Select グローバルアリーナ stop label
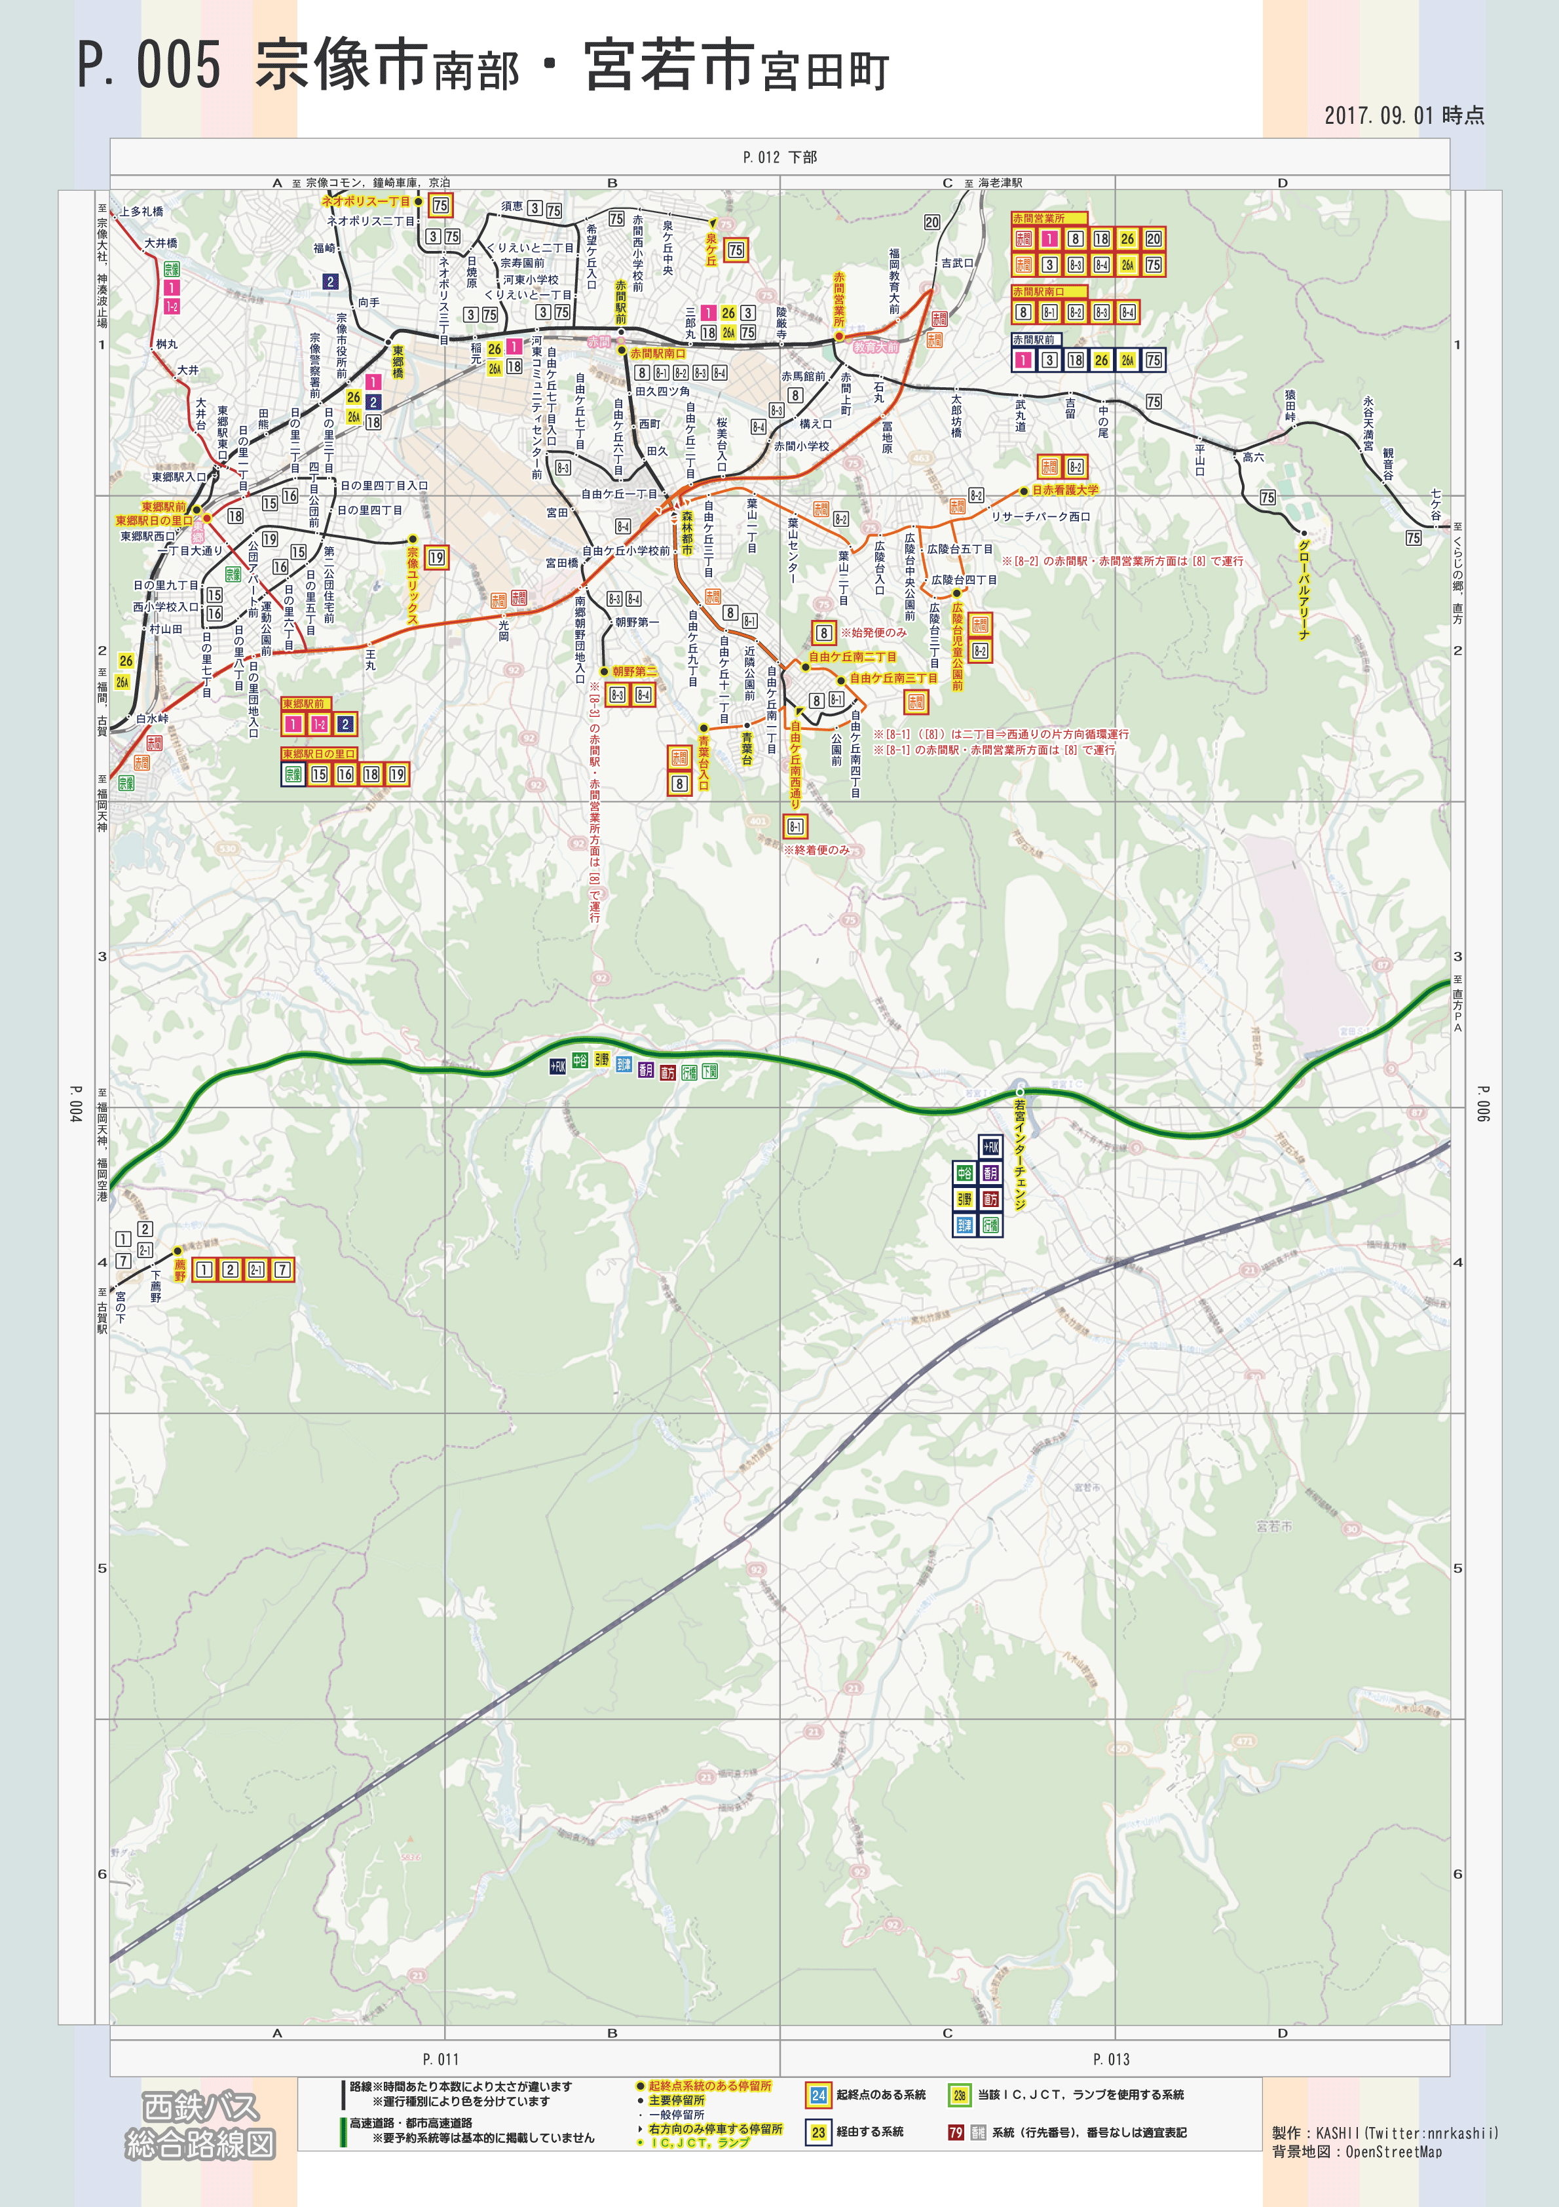1559x2207 pixels. coord(1304,589)
